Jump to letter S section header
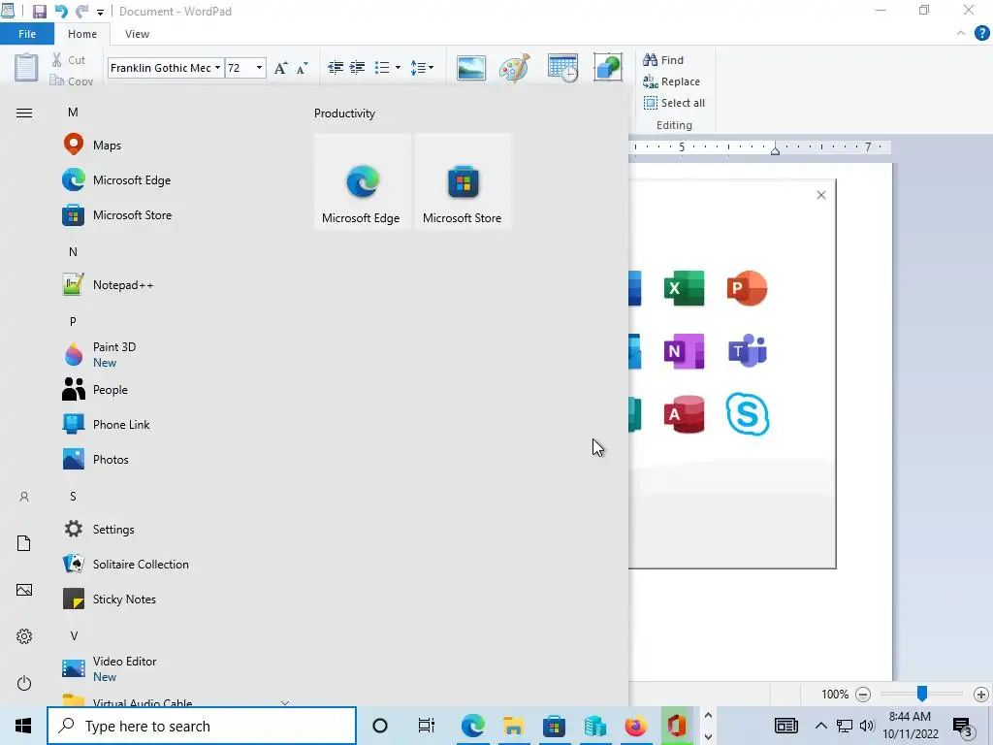 (x=73, y=496)
